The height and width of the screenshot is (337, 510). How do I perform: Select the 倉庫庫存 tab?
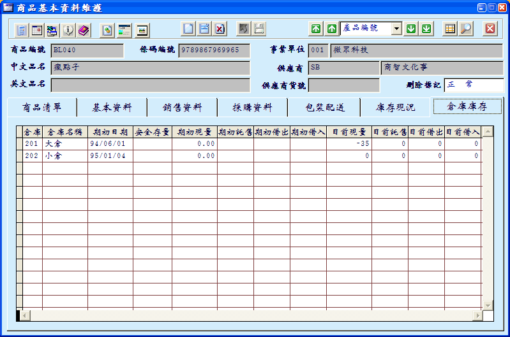coord(467,106)
